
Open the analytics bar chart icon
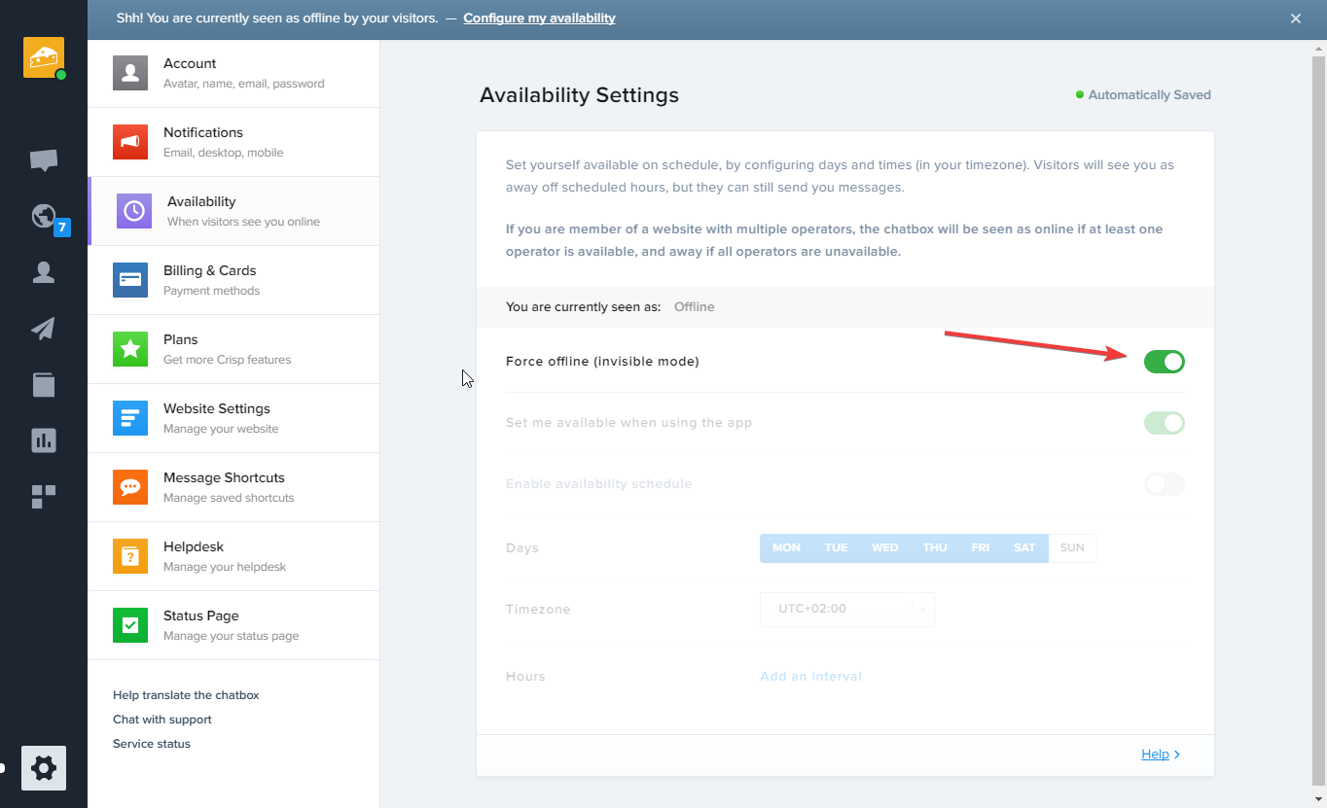point(44,440)
